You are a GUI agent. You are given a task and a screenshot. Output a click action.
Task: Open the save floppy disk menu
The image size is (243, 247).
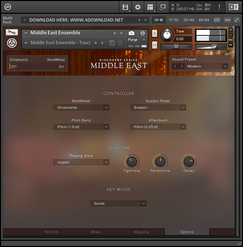tap(125, 7)
